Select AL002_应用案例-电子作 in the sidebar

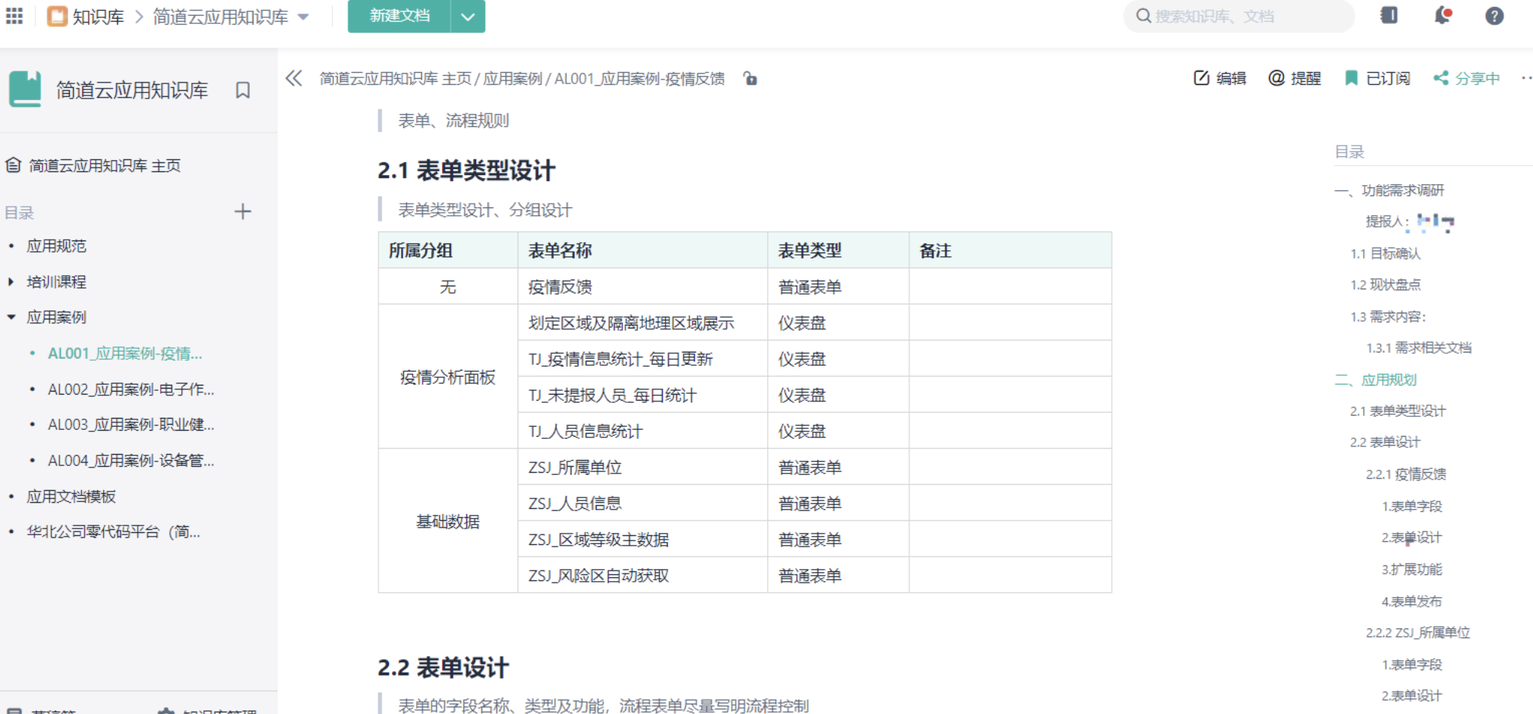point(131,389)
